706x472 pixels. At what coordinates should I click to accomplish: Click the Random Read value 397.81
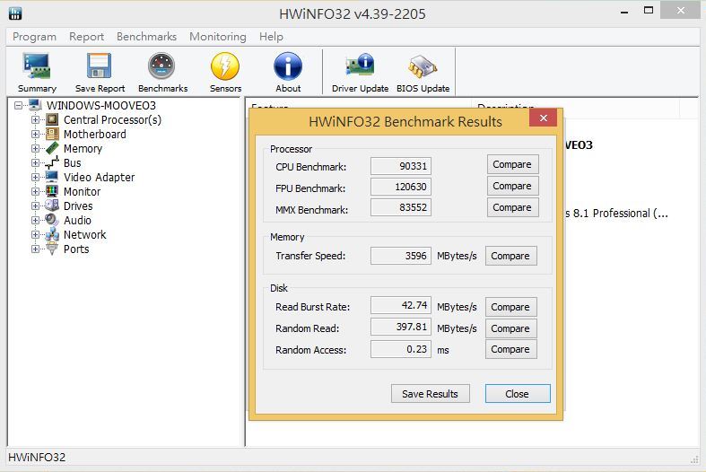(401, 327)
